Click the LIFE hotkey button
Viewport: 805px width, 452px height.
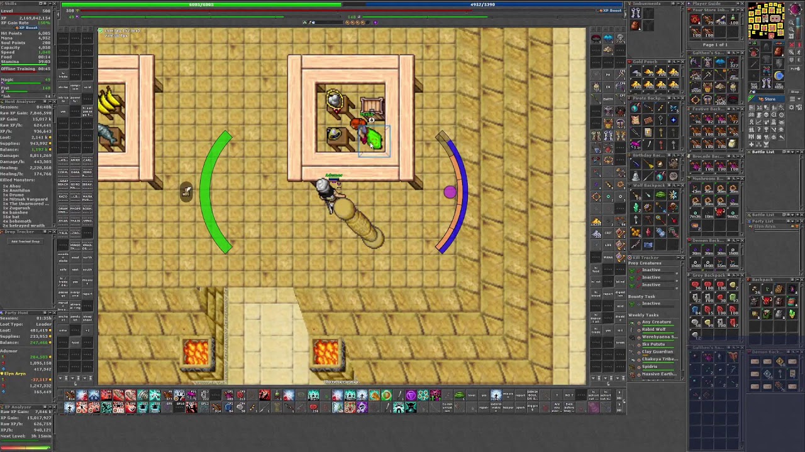[608, 245]
